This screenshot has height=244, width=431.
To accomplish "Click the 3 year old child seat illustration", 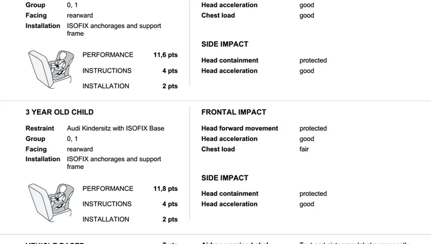I will (x=51, y=203).
